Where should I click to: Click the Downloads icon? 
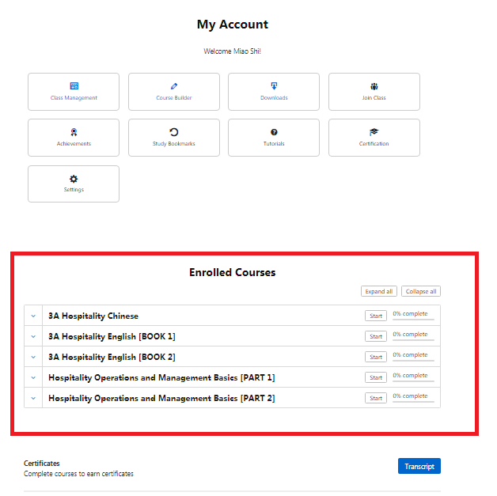click(274, 86)
